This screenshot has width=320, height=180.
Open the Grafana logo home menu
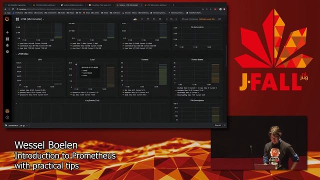click(x=7, y=19)
